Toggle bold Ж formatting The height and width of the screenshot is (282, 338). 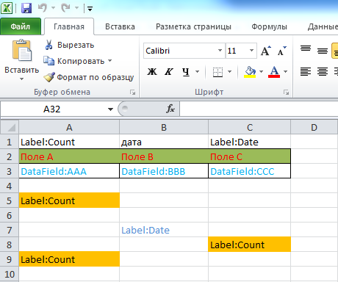[152, 71]
